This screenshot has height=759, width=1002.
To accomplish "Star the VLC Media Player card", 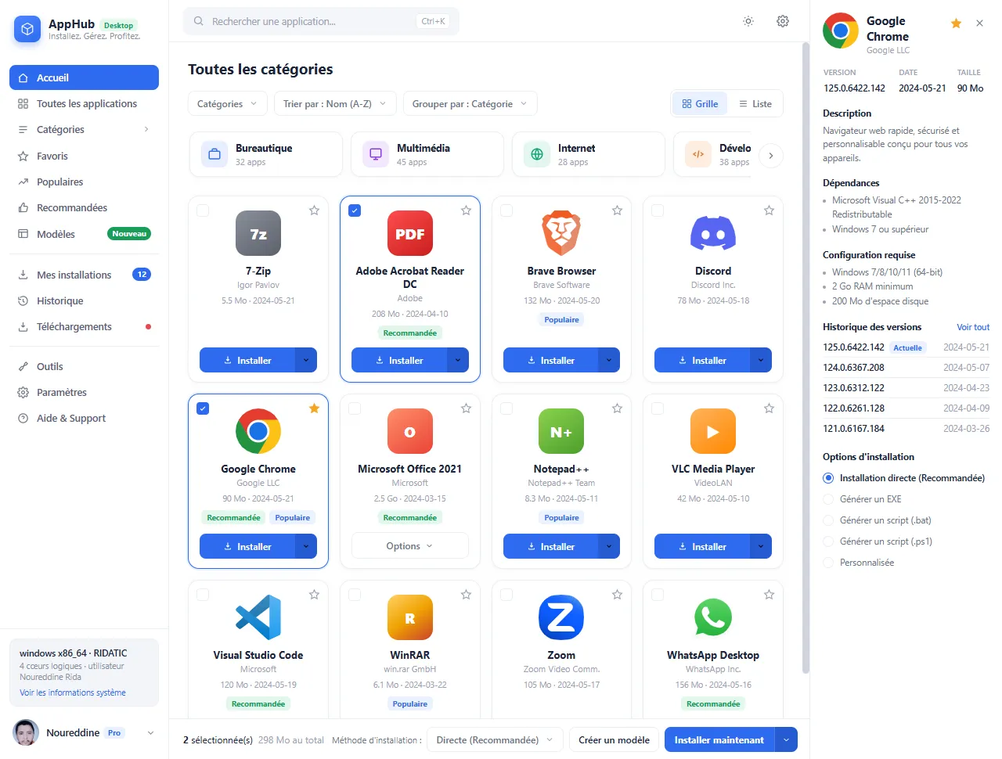I will (769, 408).
